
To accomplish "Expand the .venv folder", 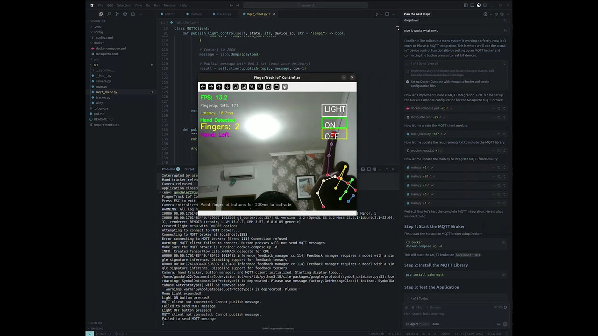I will click(97, 27).
